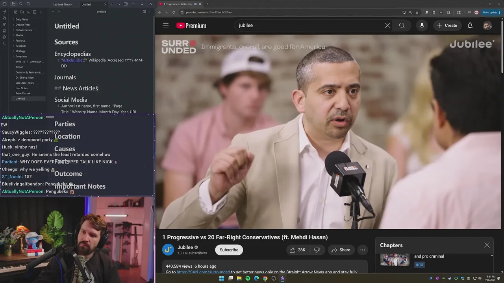Screen dimensions: 504x283
Task: Click the Create button on YouTube
Action: (x=447, y=26)
